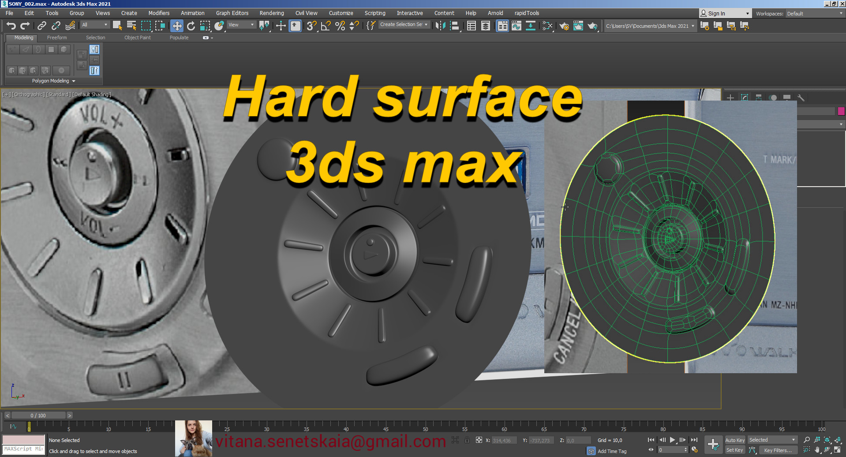Click the Redo arrow icon
The height and width of the screenshot is (457, 846).
pos(25,26)
